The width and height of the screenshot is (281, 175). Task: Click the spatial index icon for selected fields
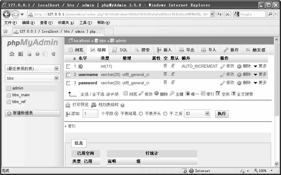[218, 93]
